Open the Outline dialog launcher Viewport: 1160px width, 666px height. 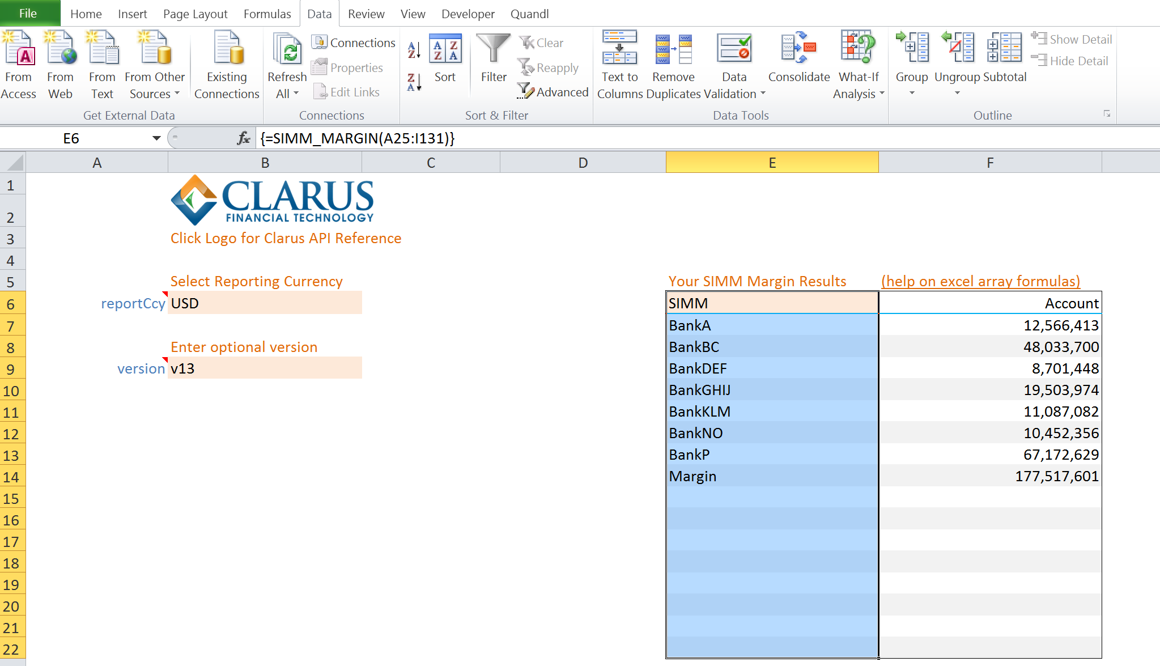(1107, 114)
